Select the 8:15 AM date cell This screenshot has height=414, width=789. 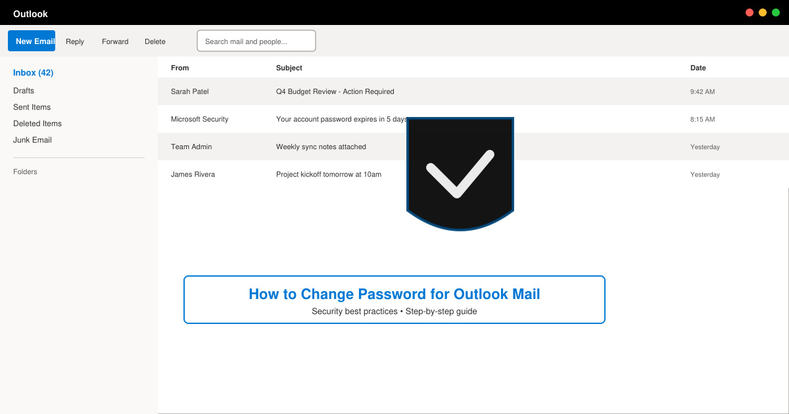pyautogui.click(x=703, y=119)
